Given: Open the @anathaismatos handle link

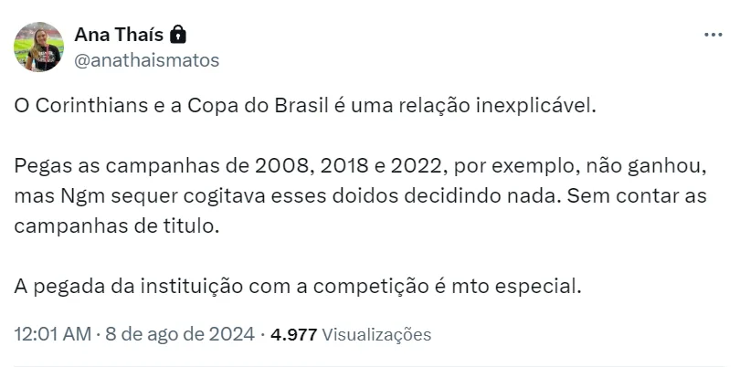Looking at the screenshot, I should point(146,60).
